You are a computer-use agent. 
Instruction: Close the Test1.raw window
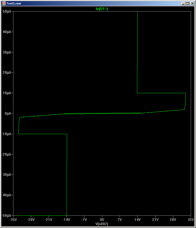[192, 3]
